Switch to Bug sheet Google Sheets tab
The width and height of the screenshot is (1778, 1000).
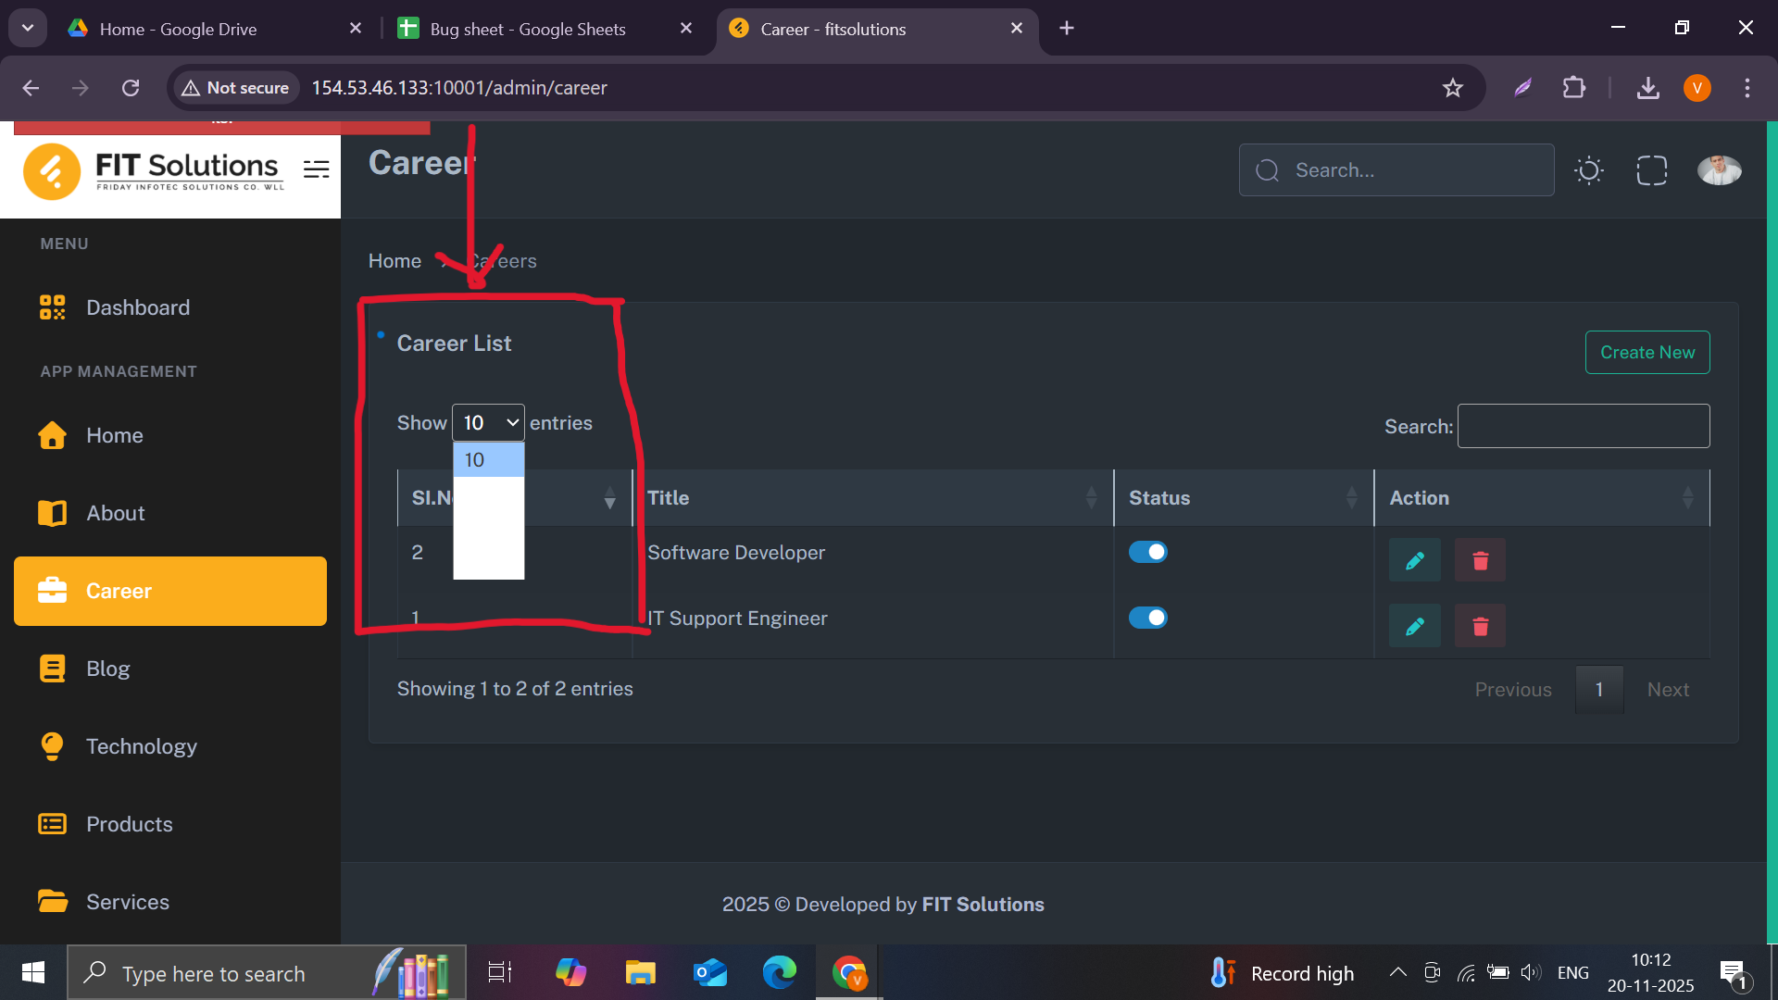[528, 29]
